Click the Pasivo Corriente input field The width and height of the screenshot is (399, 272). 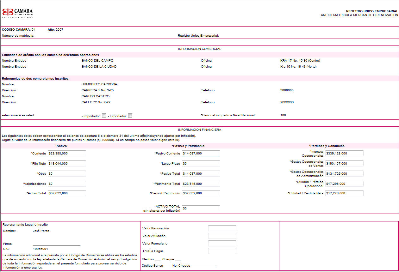pos(201,153)
